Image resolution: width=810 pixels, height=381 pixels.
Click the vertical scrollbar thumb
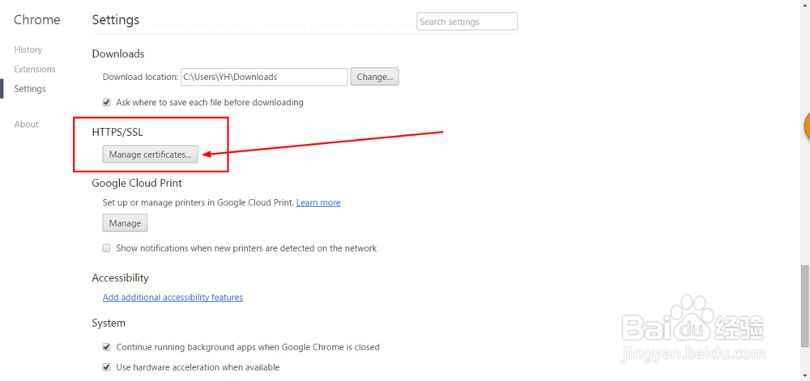[805, 307]
